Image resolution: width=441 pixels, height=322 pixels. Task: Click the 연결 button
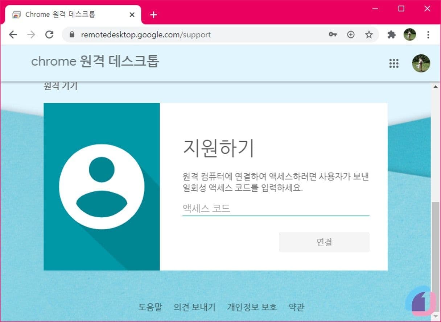(x=324, y=242)
